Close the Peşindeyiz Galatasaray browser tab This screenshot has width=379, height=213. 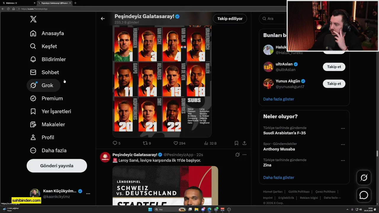(70, 3)
